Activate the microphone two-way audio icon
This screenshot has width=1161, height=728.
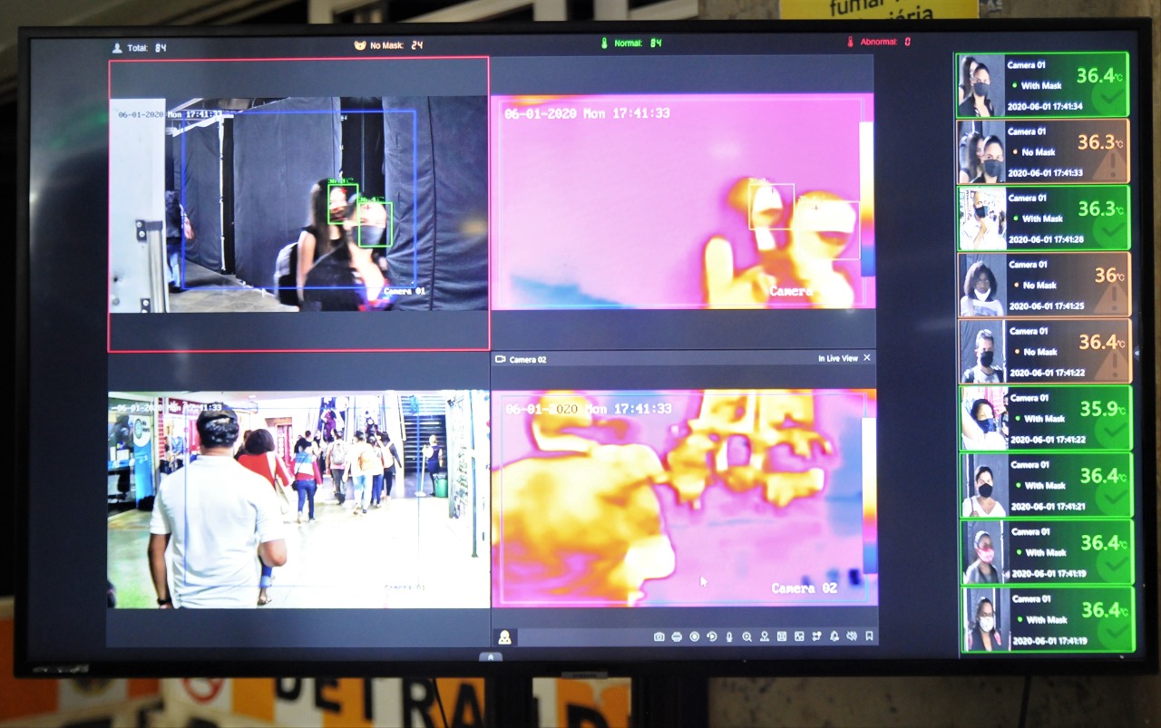(x=728, y=636)
